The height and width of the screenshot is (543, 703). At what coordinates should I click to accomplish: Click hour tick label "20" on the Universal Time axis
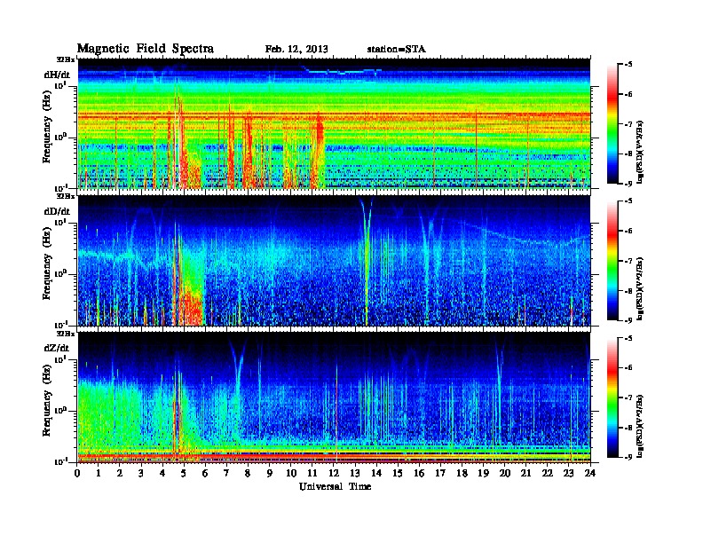tap(505, 473)
